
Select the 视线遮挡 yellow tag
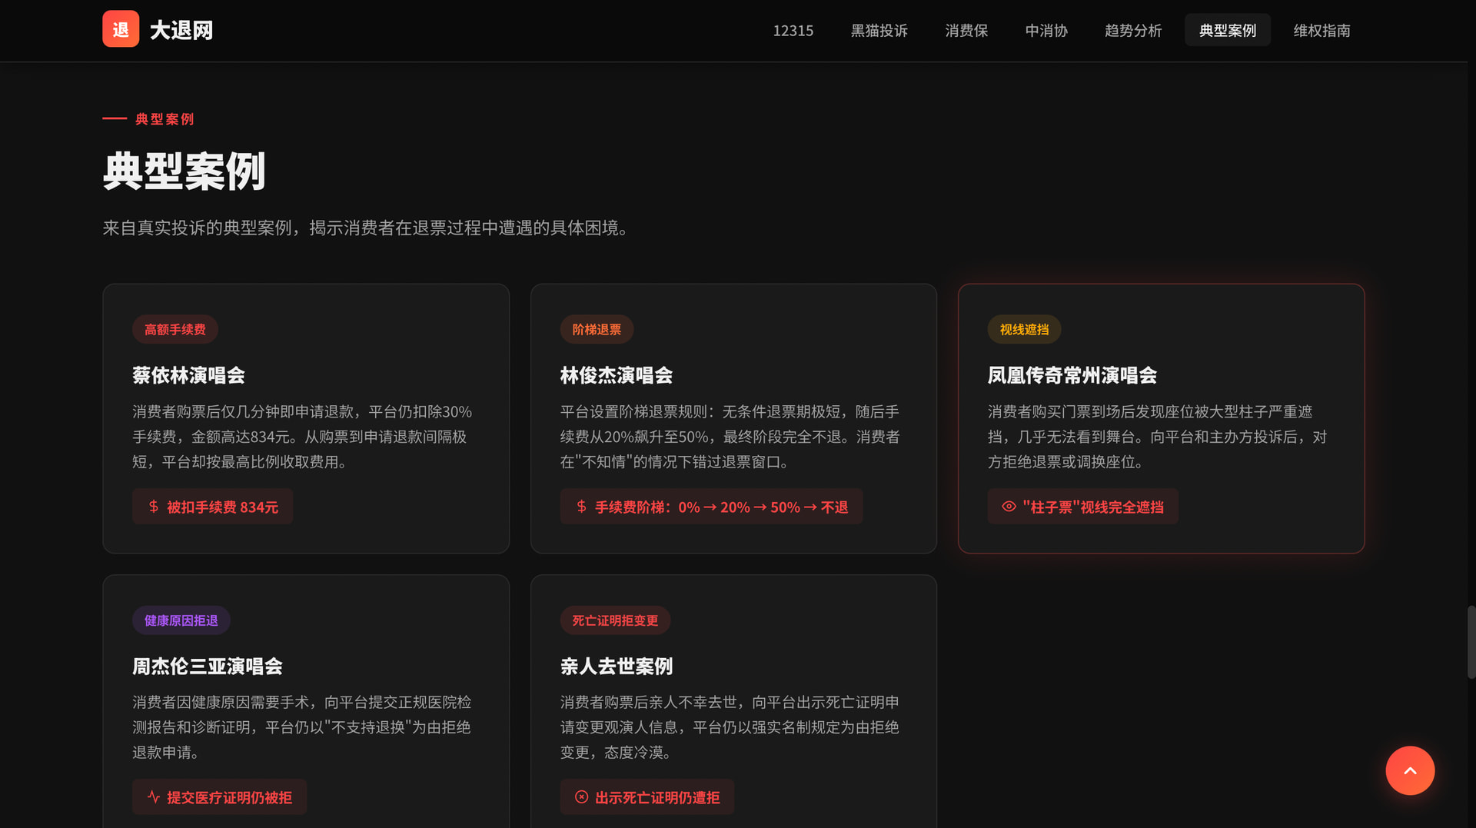(x=1023, y=329)
